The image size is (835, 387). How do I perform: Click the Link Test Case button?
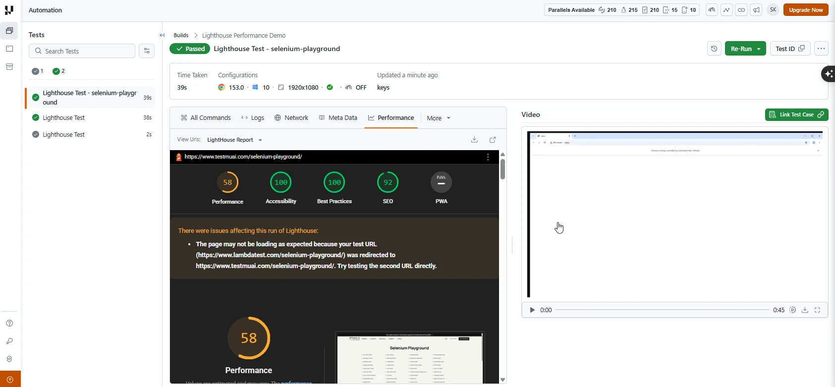pyautogui.click(x=796, y=114)
